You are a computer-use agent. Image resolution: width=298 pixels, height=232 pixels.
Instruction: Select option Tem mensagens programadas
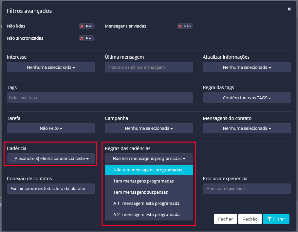(x=149, y=181)
